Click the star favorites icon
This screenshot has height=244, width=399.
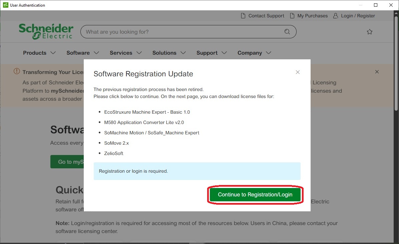370,32
